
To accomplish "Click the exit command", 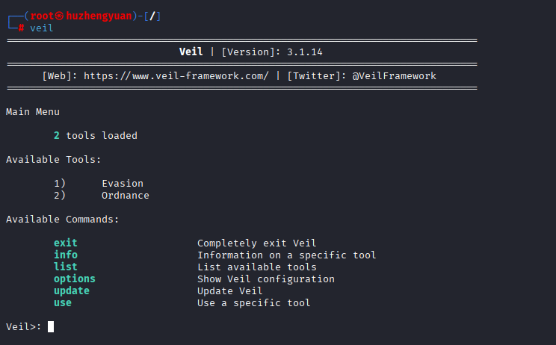I will click(x=65, y=243).
